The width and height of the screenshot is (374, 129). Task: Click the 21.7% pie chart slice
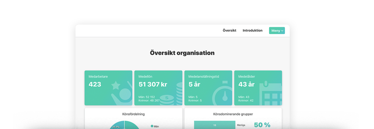[x=117, y=126]
